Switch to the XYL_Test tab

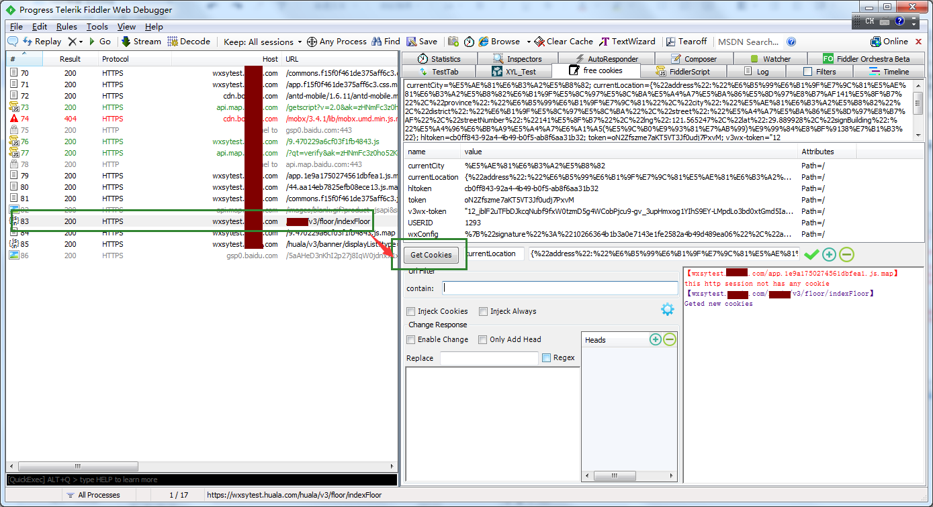pos(514,71)
